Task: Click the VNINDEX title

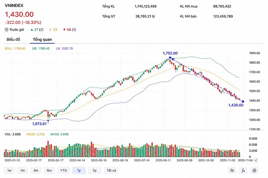Action: (x=14, y=5)
